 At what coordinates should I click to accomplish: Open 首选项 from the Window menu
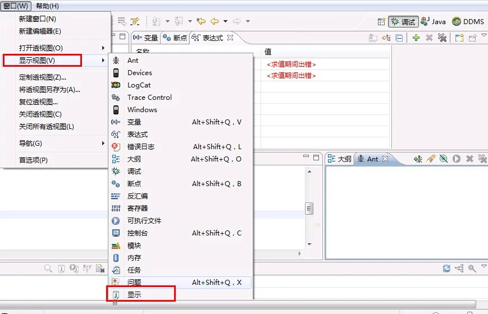coord(62,160)
